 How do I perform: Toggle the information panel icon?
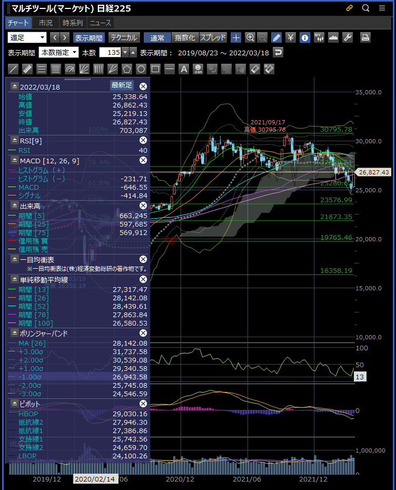(305, 37)
